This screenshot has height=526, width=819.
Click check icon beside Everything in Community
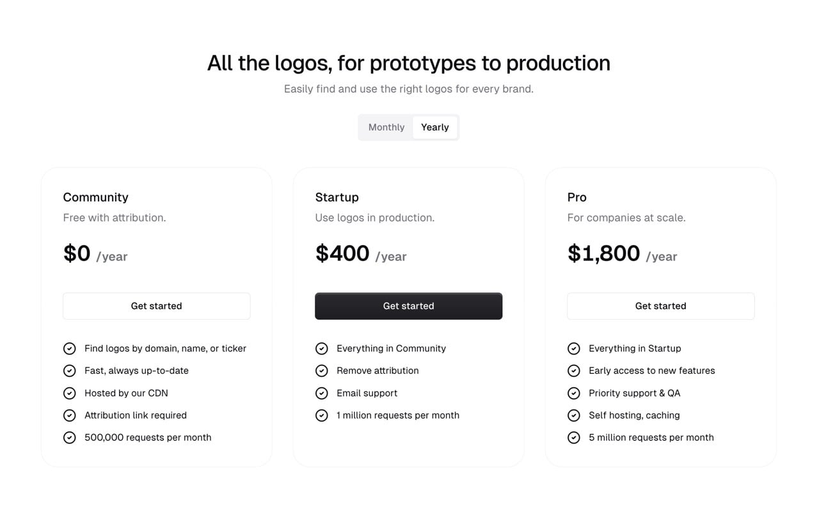click(322, 349)
